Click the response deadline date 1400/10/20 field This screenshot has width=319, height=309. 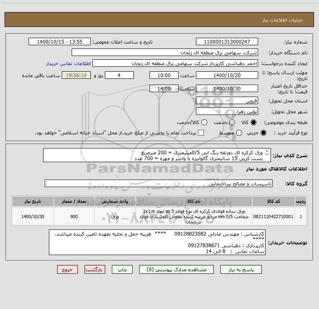pyautogui.click(x=227, y=75)
